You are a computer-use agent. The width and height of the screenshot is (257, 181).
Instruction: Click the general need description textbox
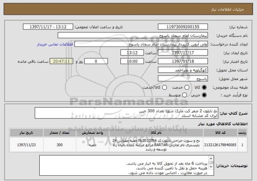126,113
